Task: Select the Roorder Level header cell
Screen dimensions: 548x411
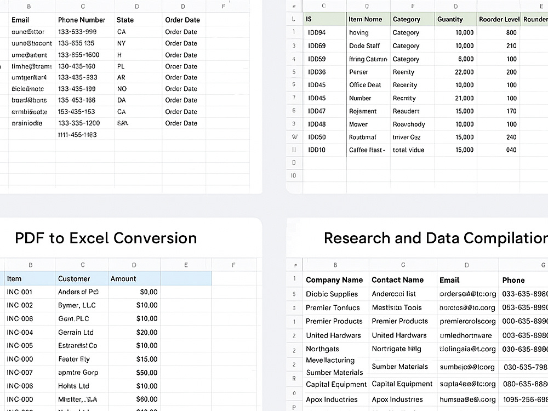Action: click(499, 19)
